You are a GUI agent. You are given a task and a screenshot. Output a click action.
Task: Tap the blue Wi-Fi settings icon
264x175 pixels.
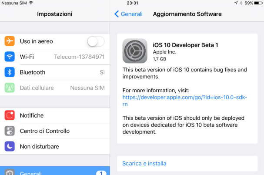(10, 57)
